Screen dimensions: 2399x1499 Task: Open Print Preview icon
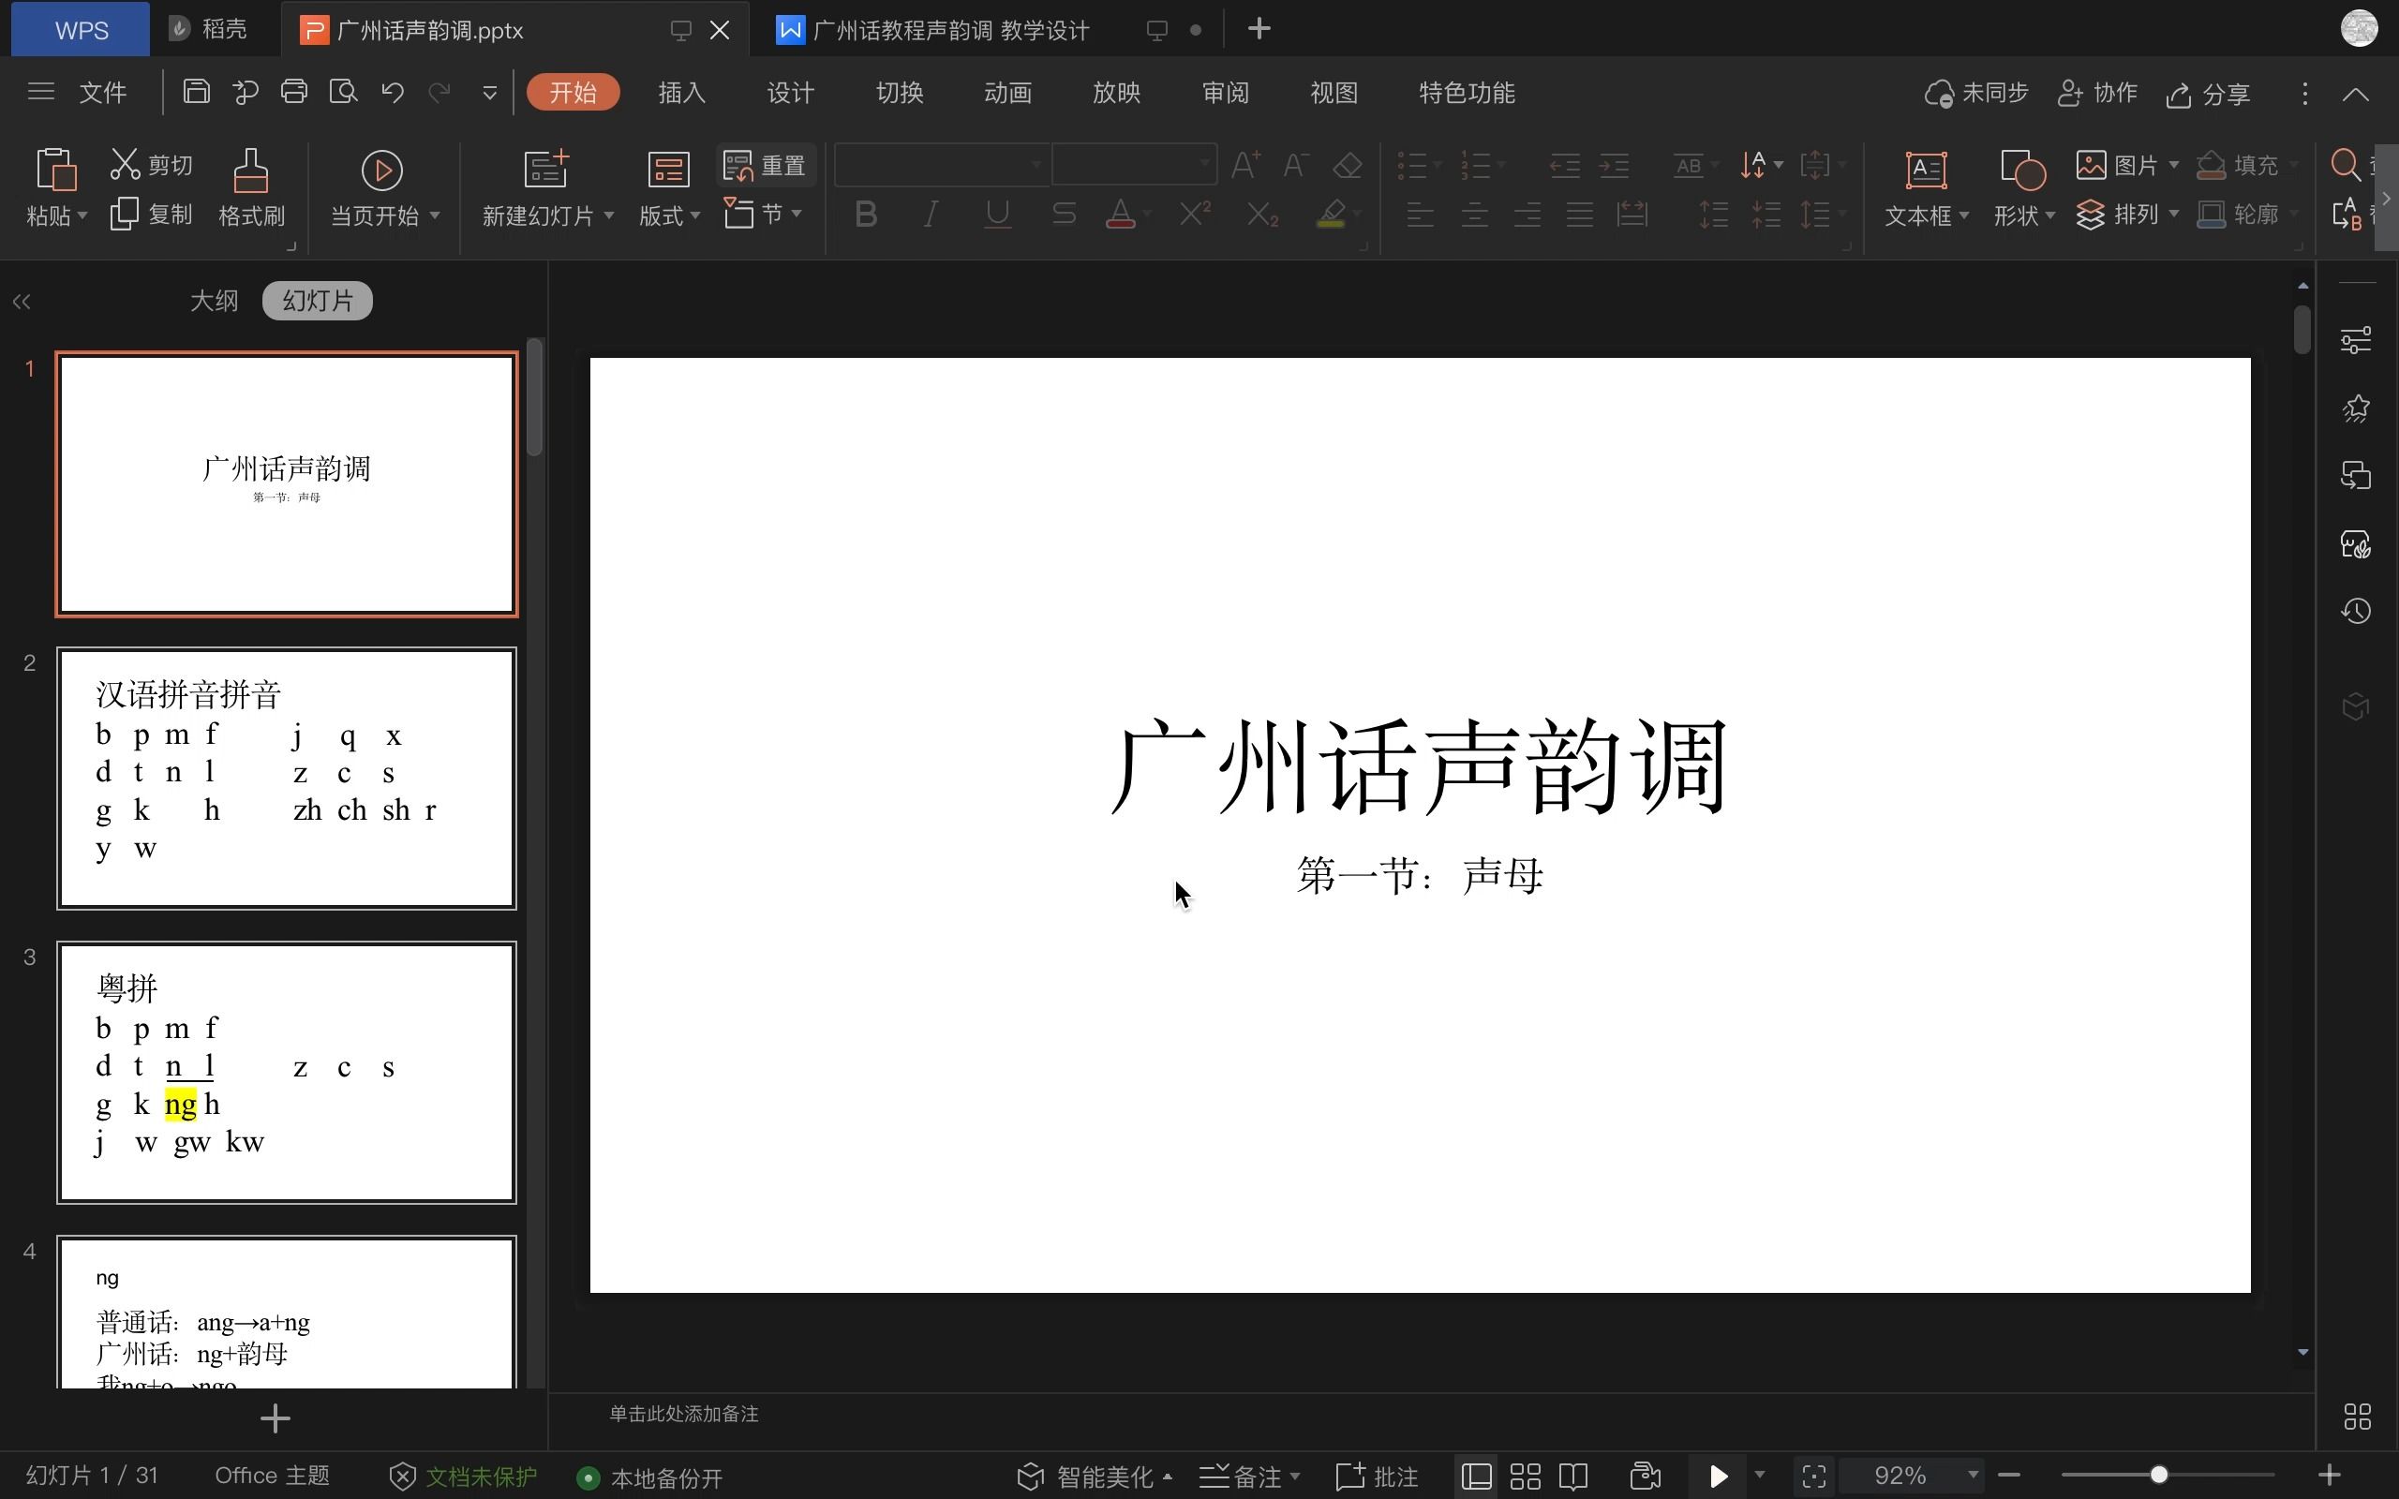[343, 92]
